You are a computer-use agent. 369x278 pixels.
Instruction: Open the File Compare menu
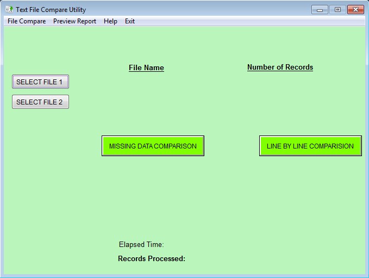[27, 21]
